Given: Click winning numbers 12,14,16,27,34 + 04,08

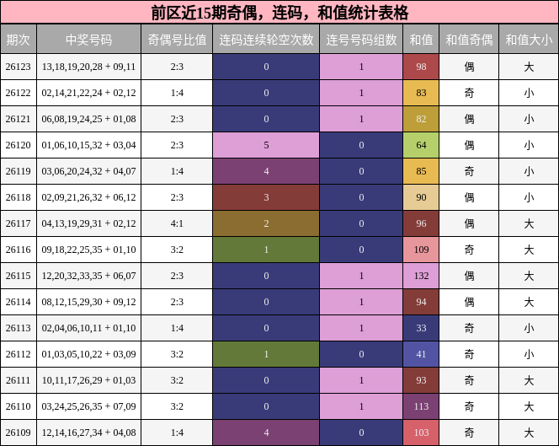Looking at the screenshot, I should tap(88, 433).
